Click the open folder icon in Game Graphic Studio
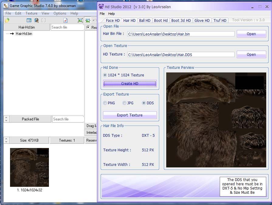Screen dimensions: 272x205 click(7, 20)
